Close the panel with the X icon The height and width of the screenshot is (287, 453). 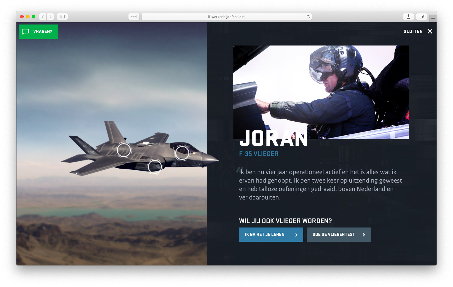(x=430, y=31)
